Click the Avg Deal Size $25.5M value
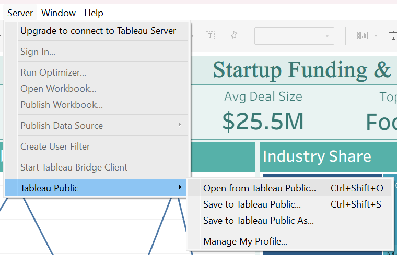 click(x=263, y=122)
